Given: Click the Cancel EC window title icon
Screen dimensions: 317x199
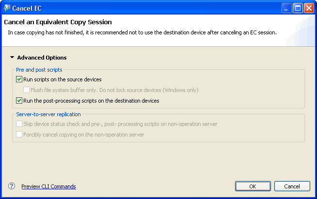Looking at the screenshot, I should [x=7, y=8].
